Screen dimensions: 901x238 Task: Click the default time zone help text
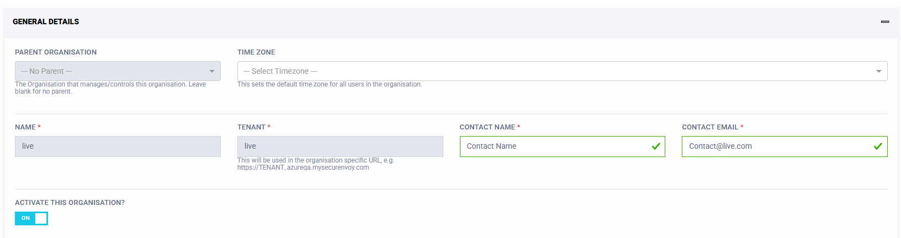[330, 84]
